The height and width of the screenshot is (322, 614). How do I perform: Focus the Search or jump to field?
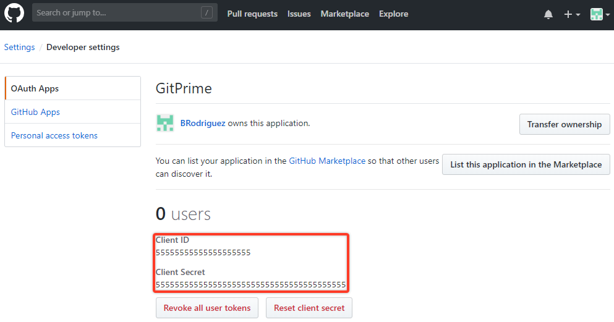(x=124, y=12)
